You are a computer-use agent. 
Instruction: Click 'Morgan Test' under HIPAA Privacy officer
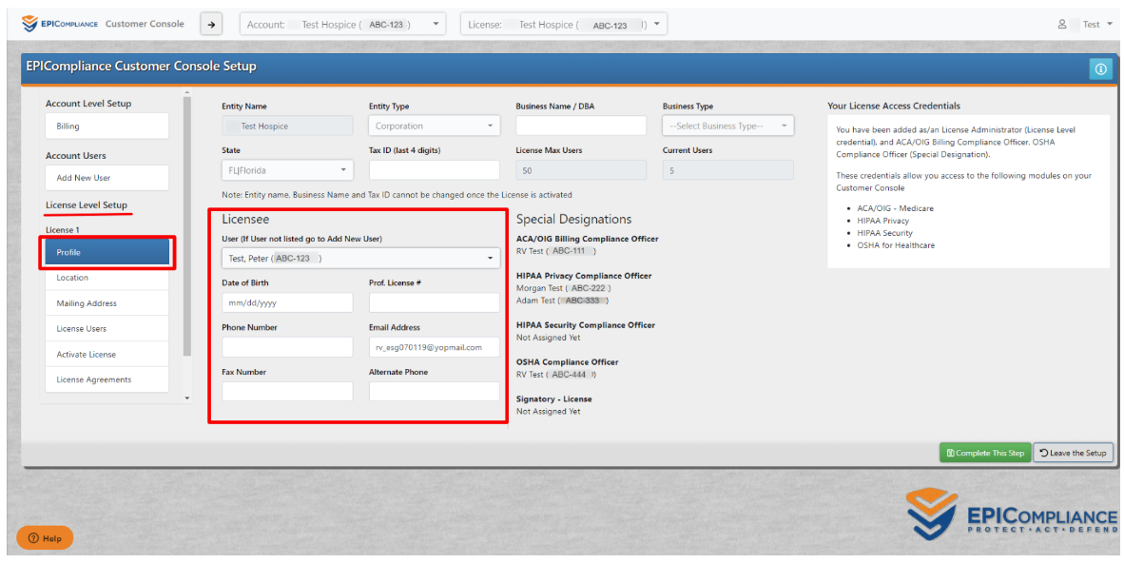coord(540,288)
